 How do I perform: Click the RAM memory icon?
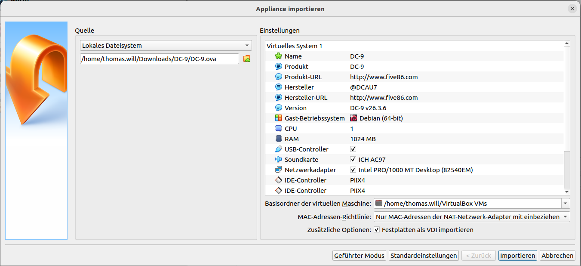pyautogui.click(x=279, y=139)
